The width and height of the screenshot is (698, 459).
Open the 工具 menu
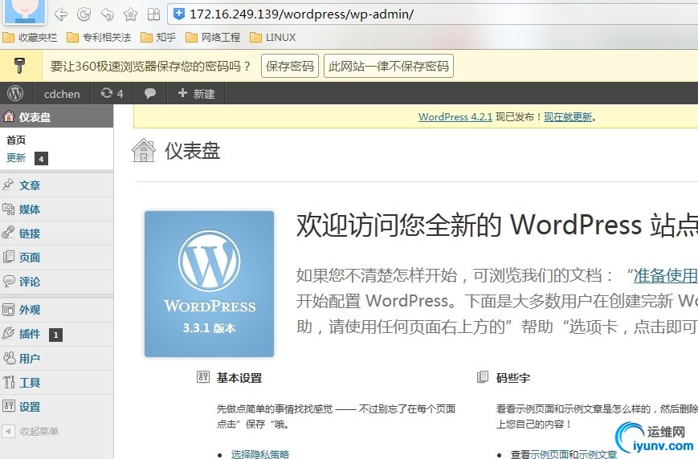[30, 382]
